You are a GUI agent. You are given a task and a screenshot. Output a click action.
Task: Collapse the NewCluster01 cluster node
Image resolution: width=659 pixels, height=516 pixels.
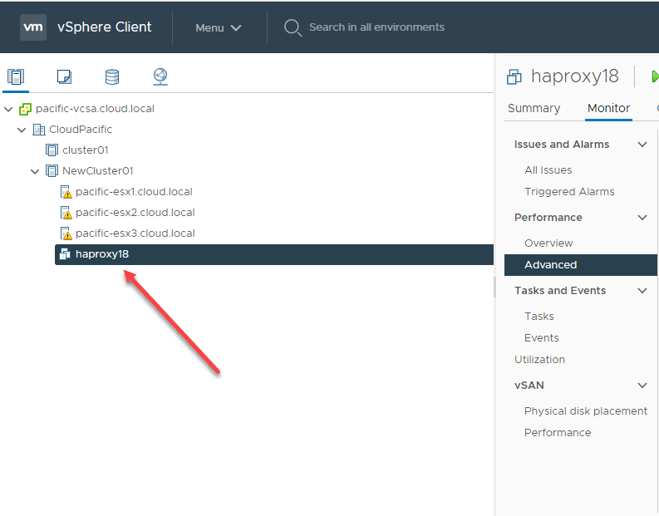35,171
